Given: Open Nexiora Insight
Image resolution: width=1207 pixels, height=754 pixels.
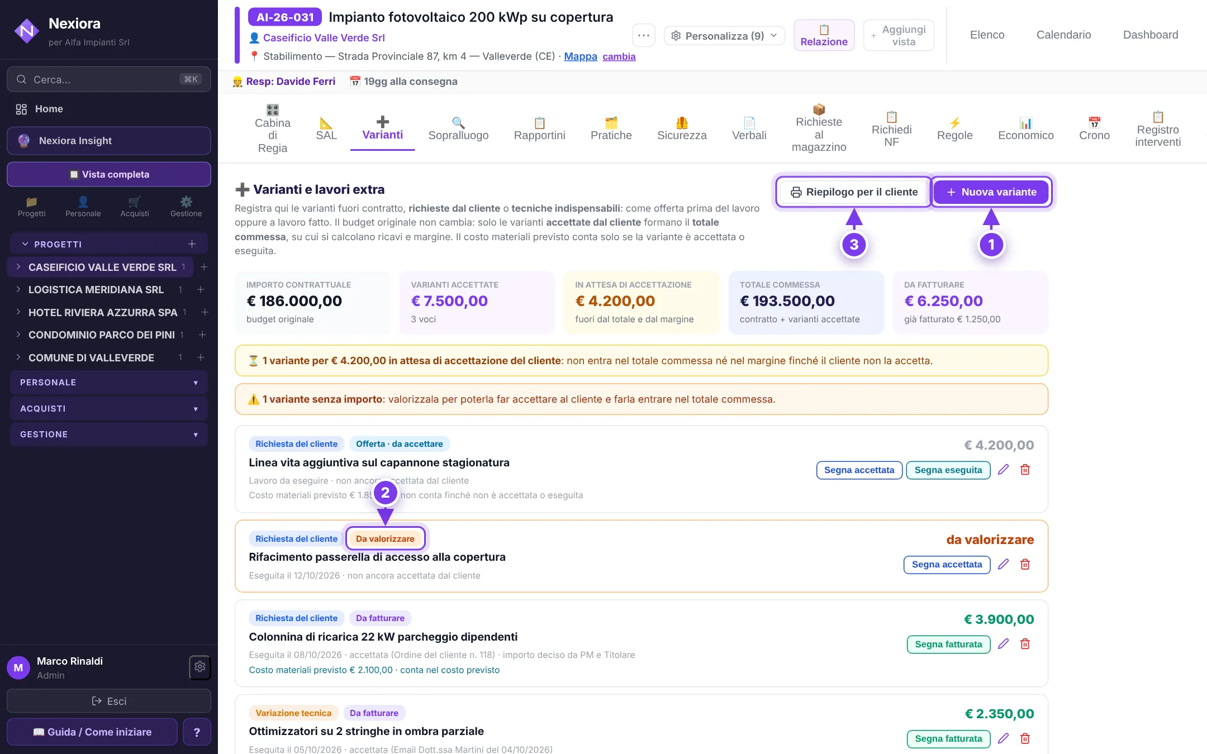Looking at the screenshot, I should pyautogui.click(x=109, y=141).
